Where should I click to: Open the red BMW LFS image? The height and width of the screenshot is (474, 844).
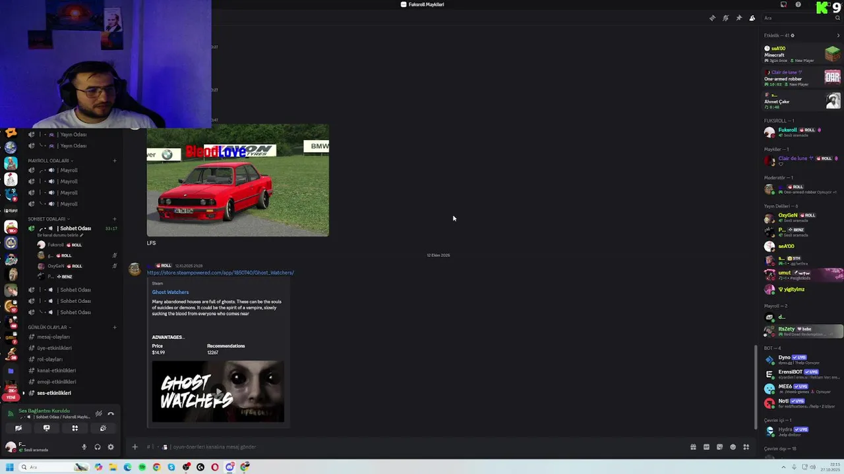pos(237,180)
